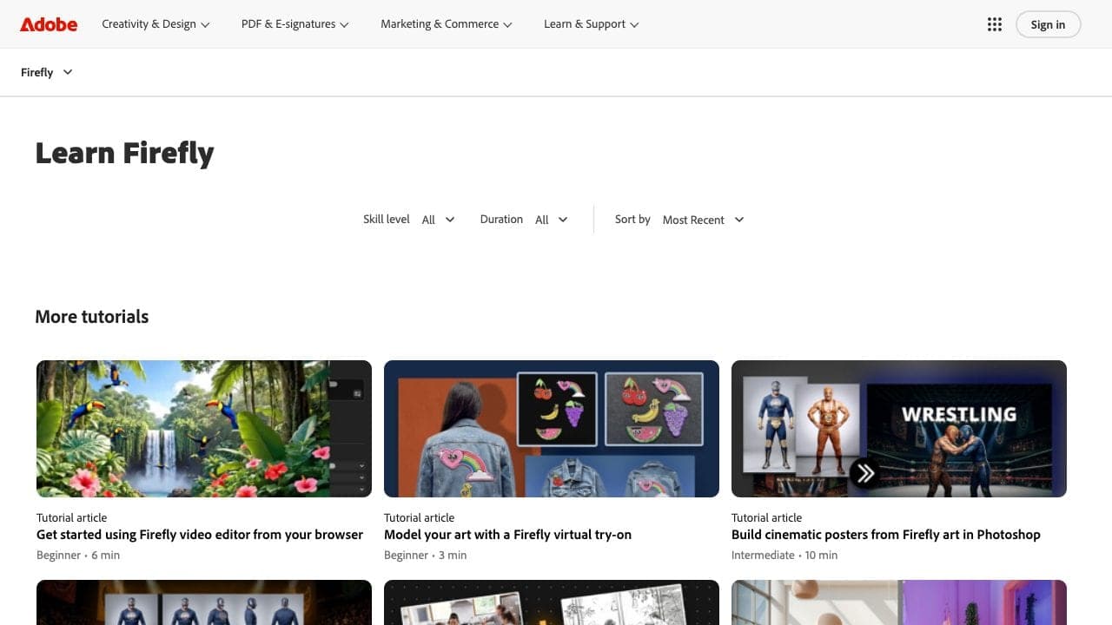Click 'Beginner • 6 min' text

[78, 555]
